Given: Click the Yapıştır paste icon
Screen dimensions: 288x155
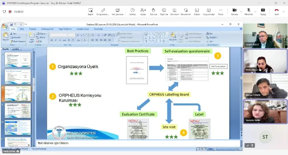Looking at the screenshot, I should click(x=5, y=35).
